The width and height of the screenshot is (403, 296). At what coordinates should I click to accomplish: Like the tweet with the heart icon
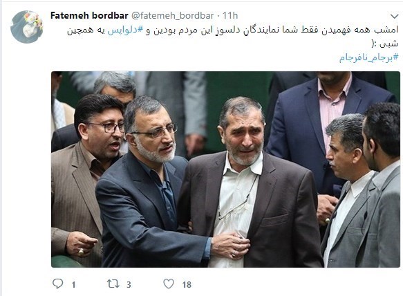tap(169, 284)
